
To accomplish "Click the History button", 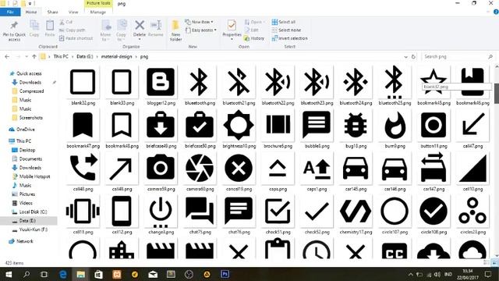I will 254,38.
